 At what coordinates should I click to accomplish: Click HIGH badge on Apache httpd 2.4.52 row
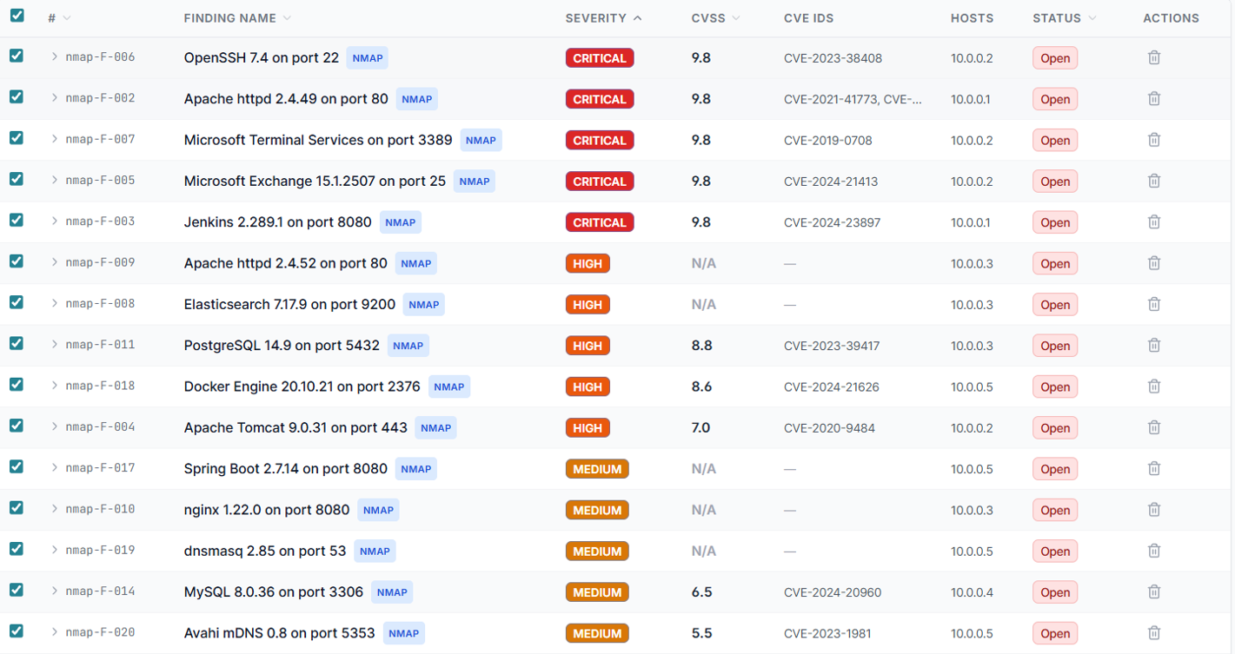pos(588,263)
